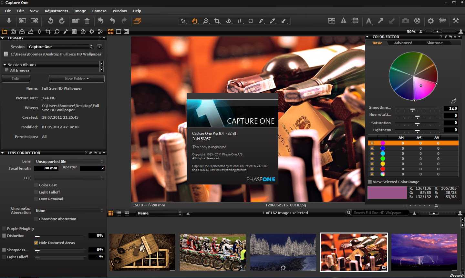Open the Help menu
Screen dimensions: 465x278
tap(137, 11)
